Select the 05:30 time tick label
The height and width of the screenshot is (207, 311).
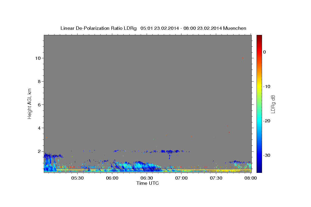pyautogui.click(x=77, y=178)
